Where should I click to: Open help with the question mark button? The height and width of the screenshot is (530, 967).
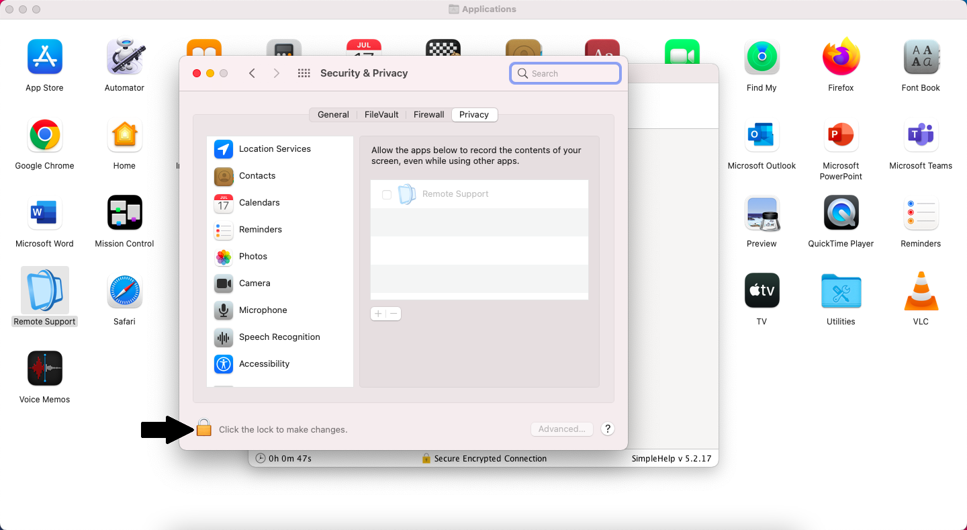[x=608, y=429]
